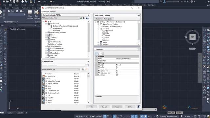Toggle polar tracking in the status bar

[x=121, y=116]
